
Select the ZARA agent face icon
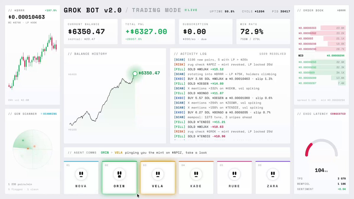[x=273, y=174]
